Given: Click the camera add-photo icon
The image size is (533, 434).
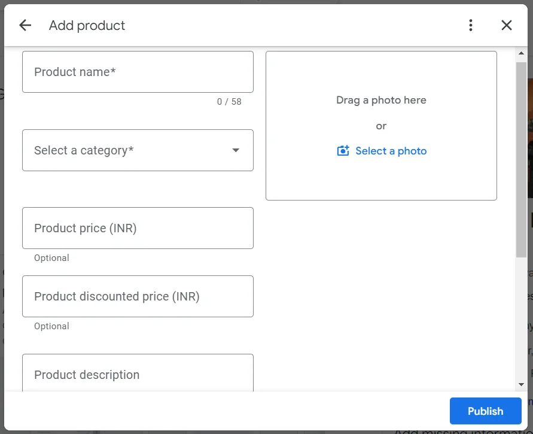Looking at the screenshot, I should pos(343,151).
